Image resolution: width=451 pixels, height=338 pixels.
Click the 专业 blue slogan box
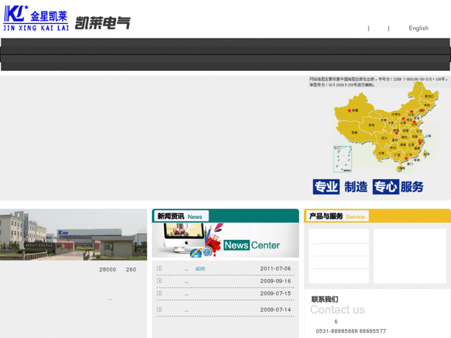pyautogui.click(x=326, y=187)
